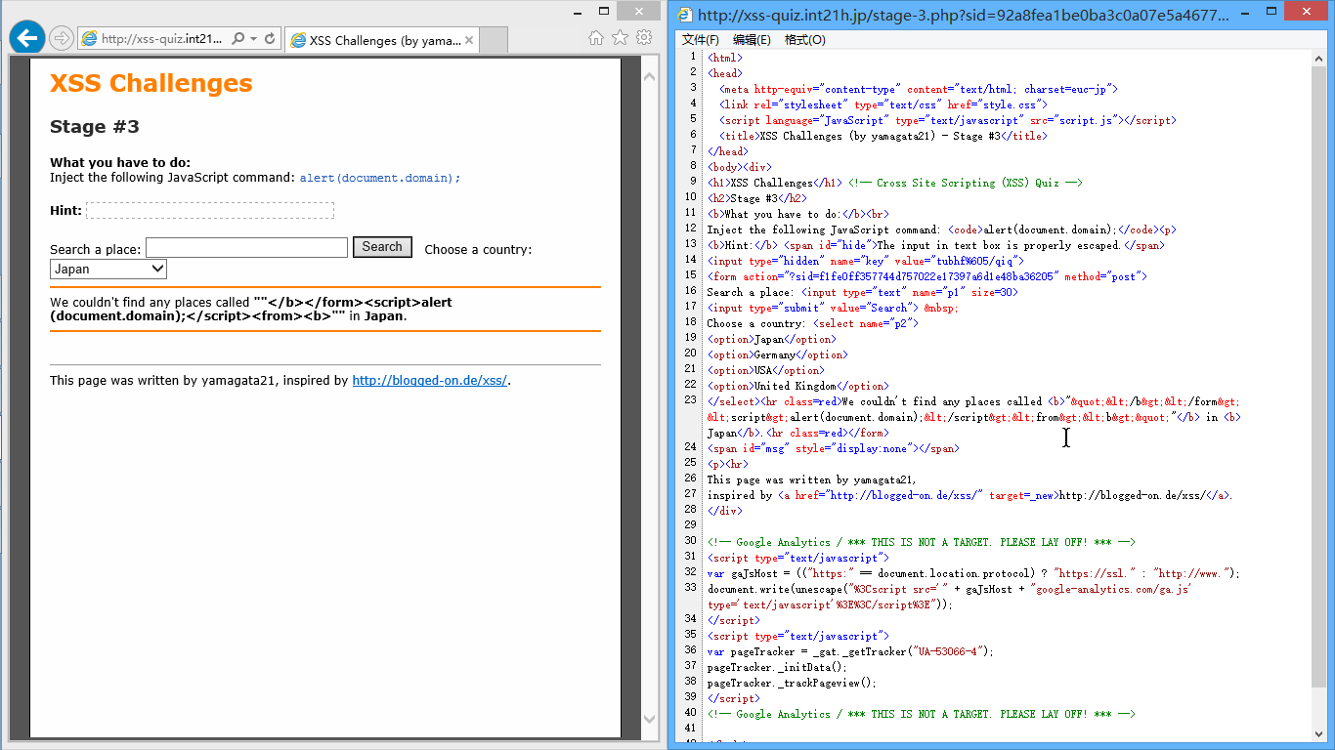The height and width of the screenshot is (750, 1335).
Task: Click the browser page scrollbar up arrow
Action: 650,74
